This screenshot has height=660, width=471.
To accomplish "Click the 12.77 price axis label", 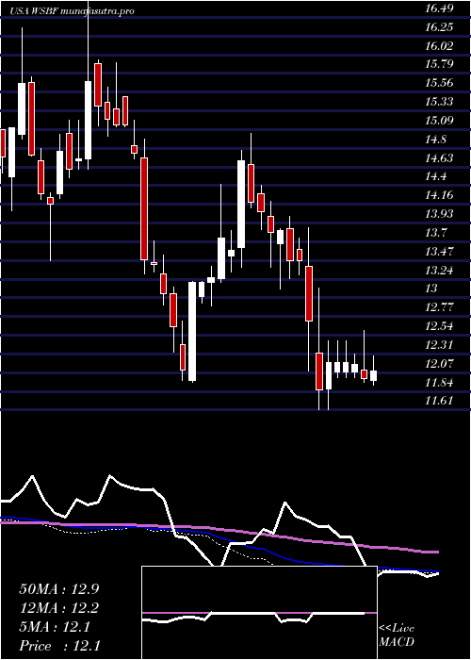I will 439,307.
